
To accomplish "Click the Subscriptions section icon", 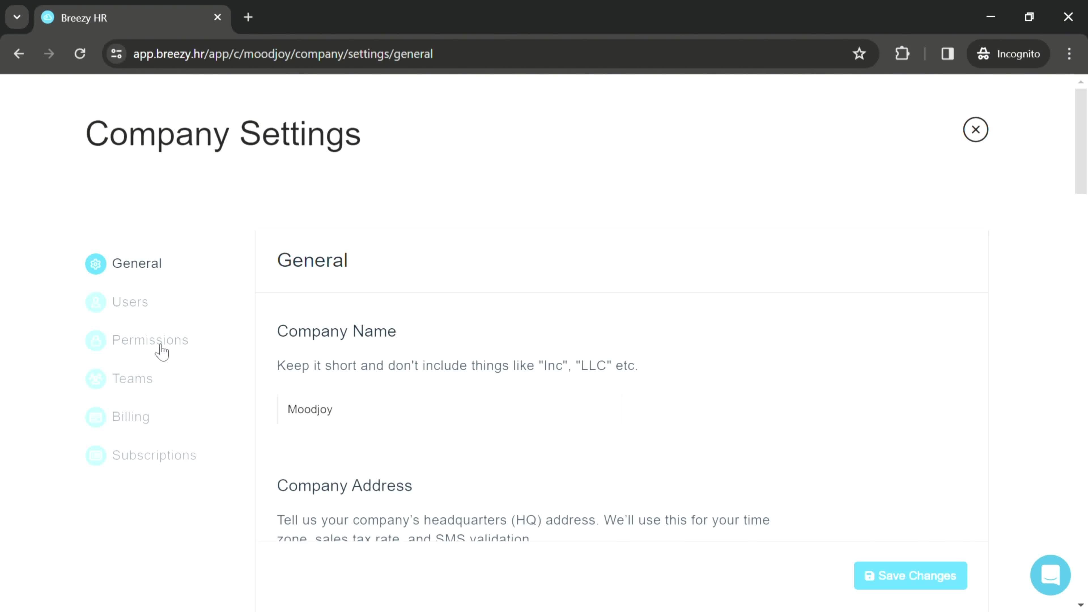I will pyautogui.click(x=95, y=455).
